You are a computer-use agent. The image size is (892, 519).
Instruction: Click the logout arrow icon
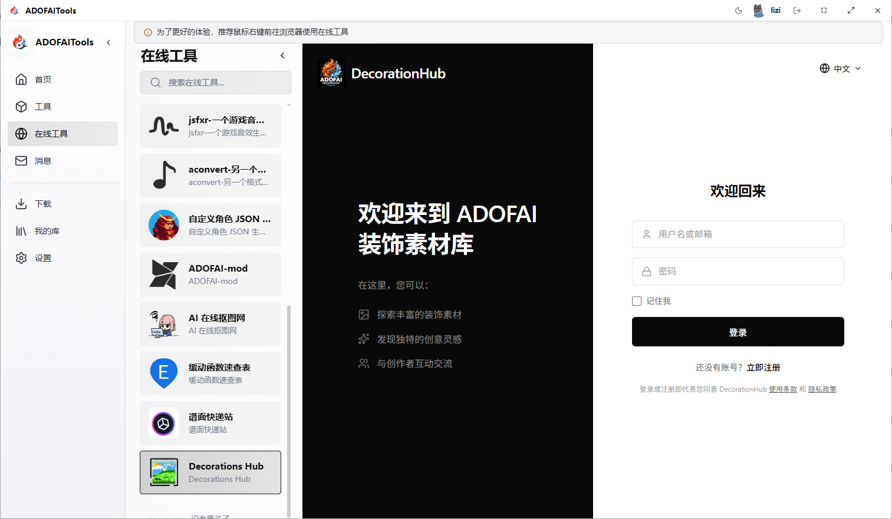797,11
